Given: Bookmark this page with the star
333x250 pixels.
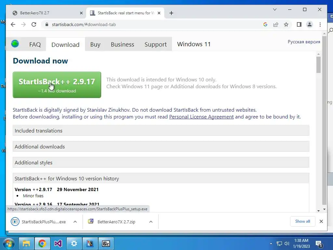Looking at the screenshot, I should pyautogui.click(x=286, y=24).
